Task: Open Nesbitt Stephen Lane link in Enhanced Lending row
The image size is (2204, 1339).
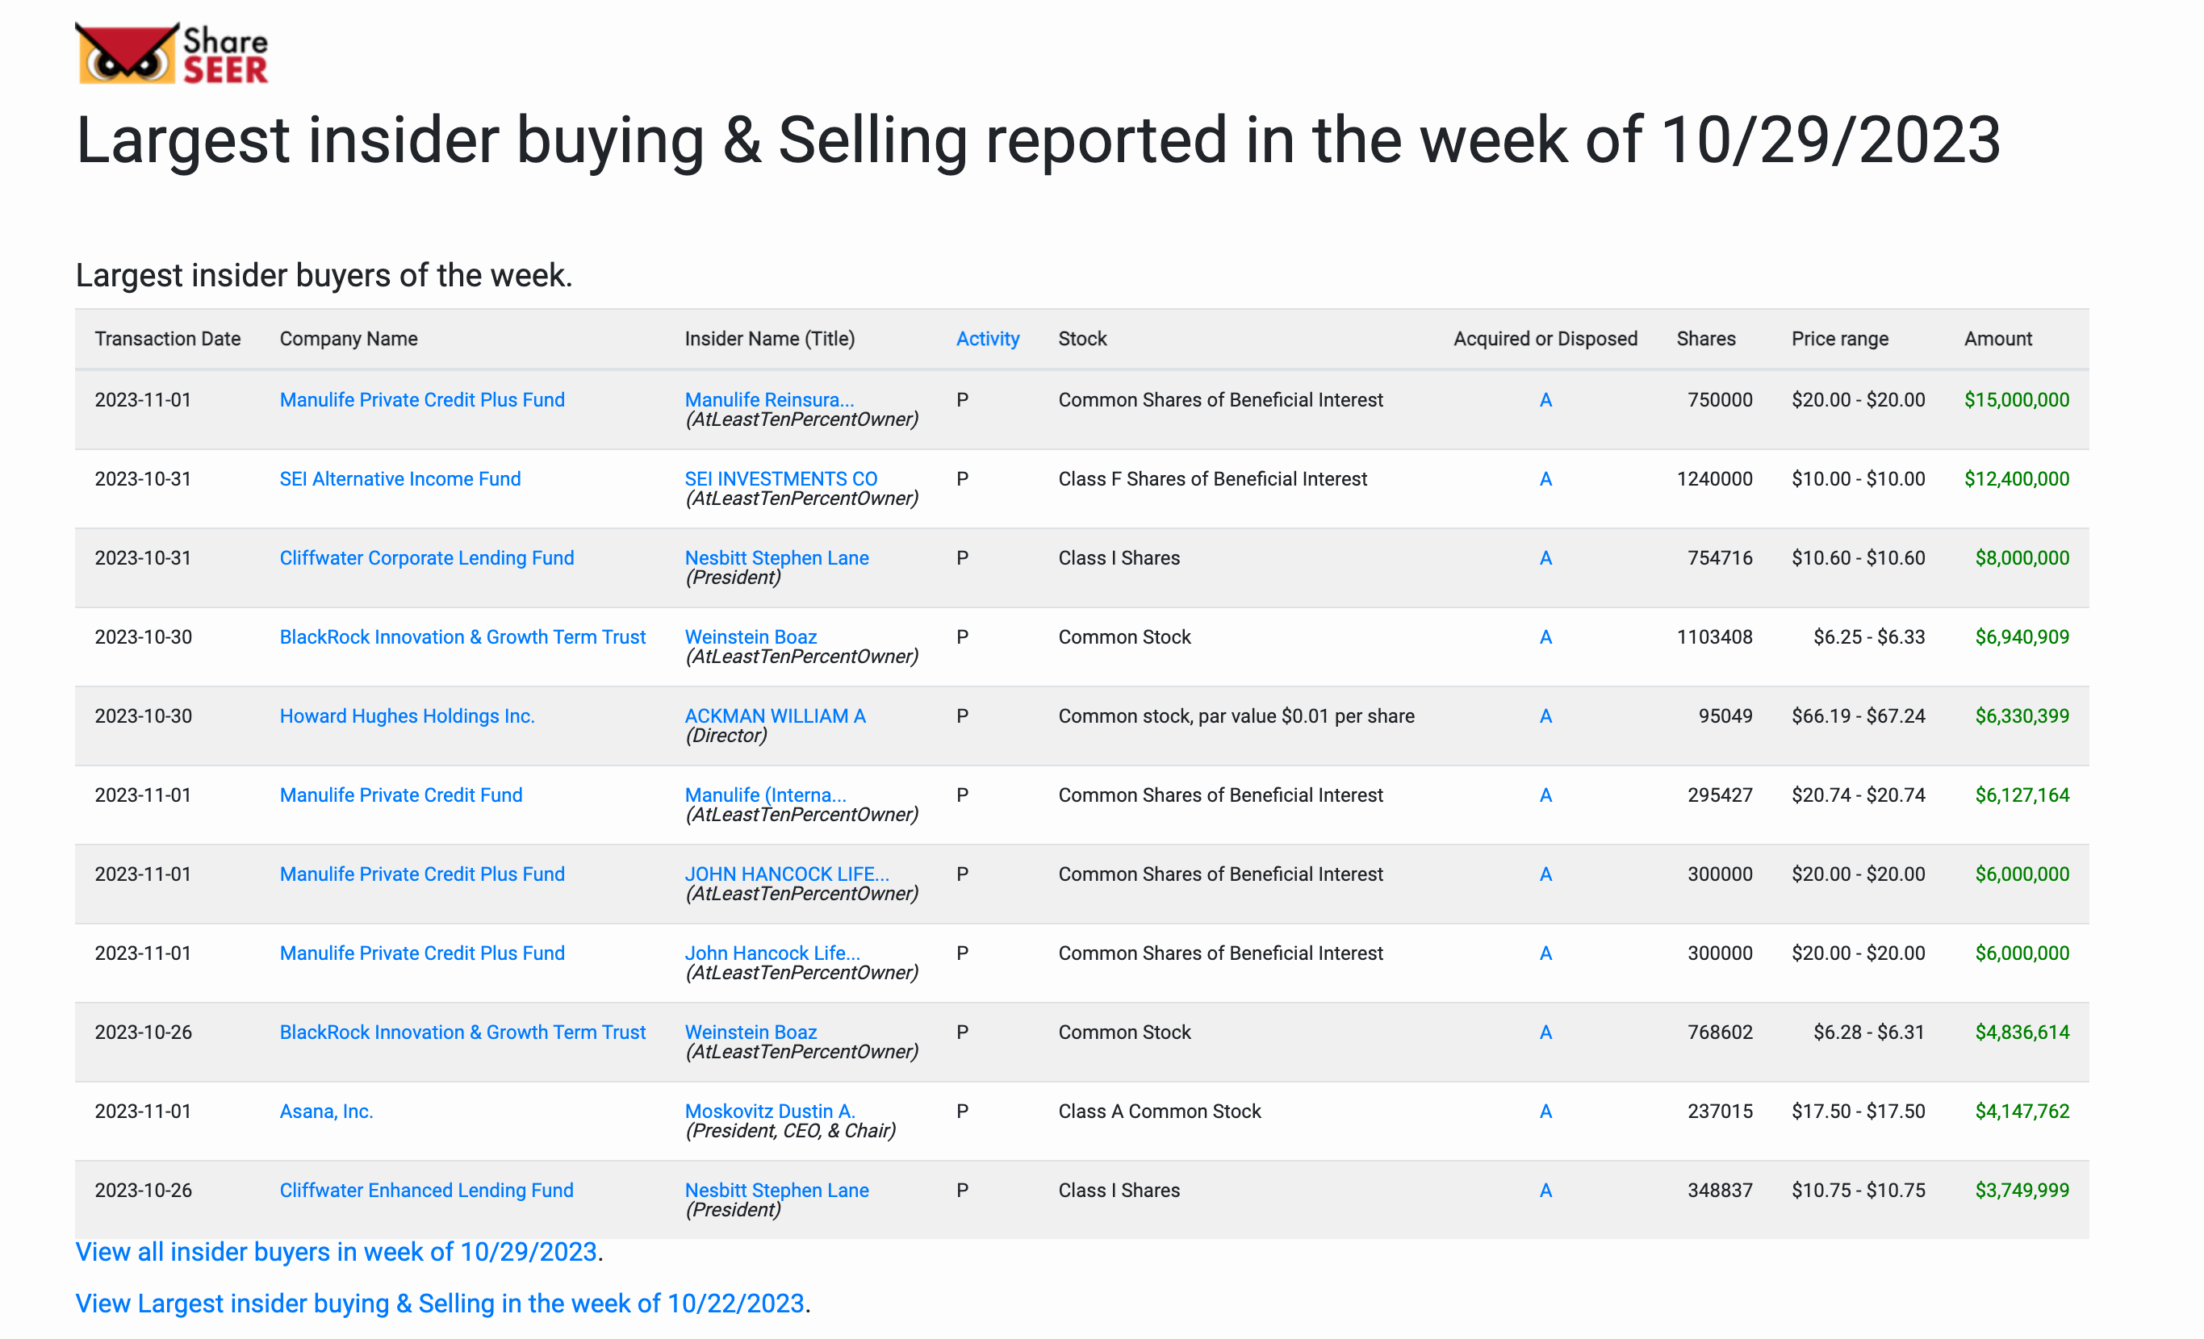Action: [776, 1190]
